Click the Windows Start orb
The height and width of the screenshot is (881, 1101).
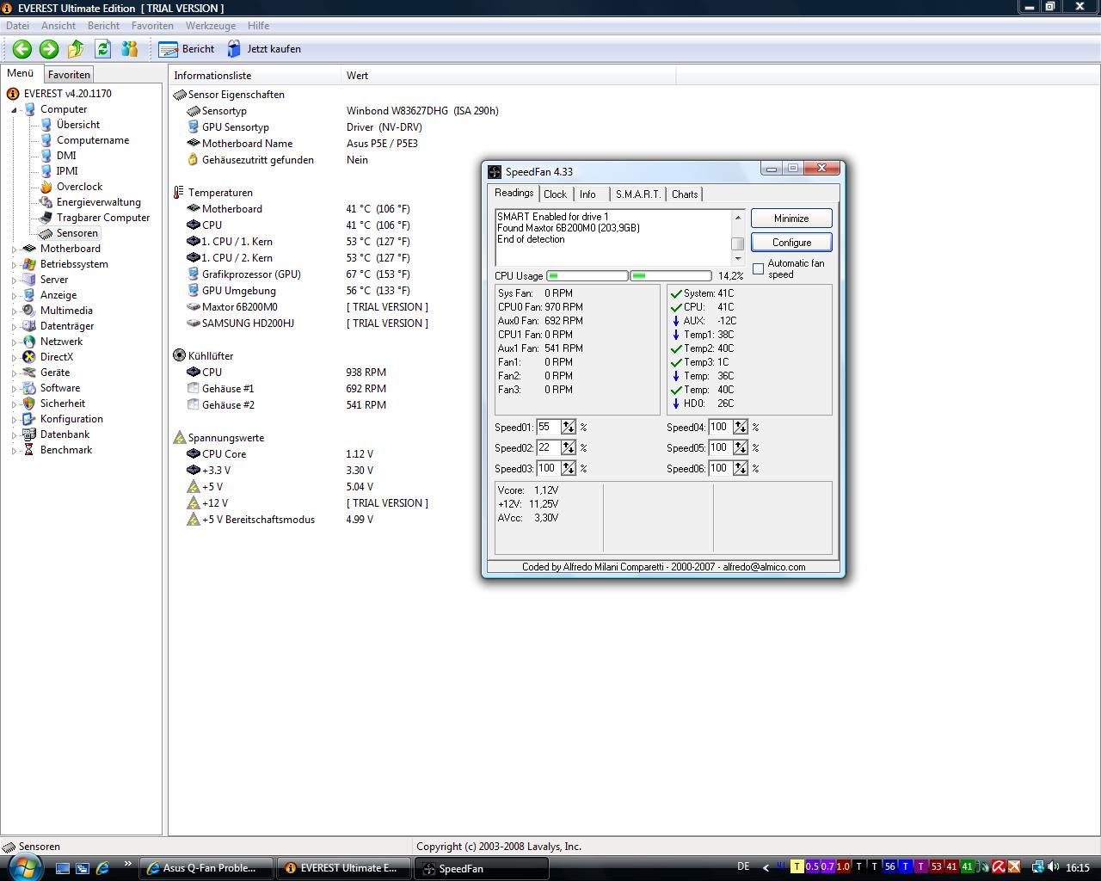24,866
